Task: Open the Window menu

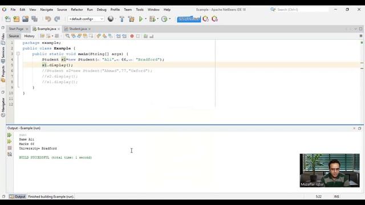Action: pos(153,10)
